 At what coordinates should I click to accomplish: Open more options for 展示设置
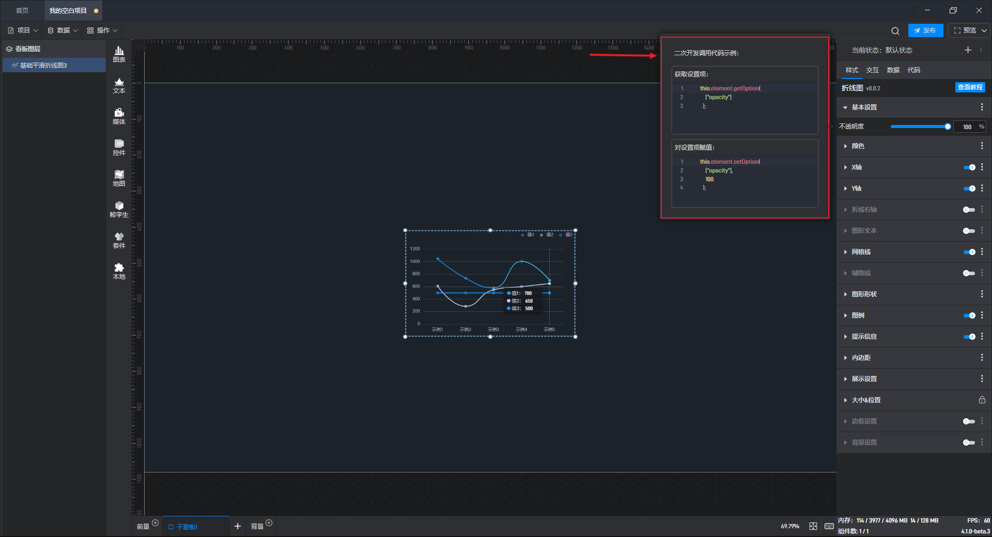[x=982, y=379]
